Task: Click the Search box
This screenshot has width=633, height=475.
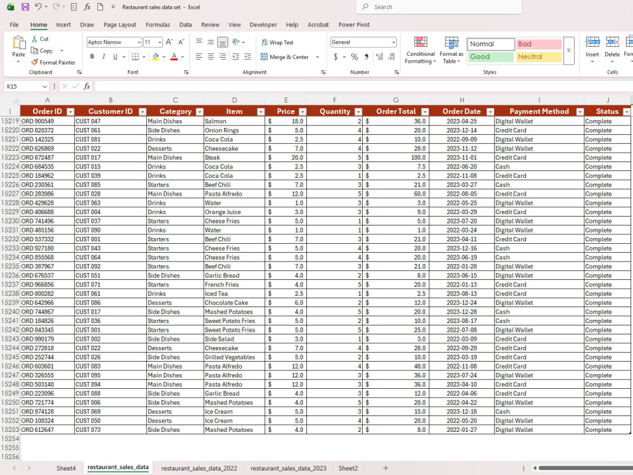Action: click(x=439, y=7)
